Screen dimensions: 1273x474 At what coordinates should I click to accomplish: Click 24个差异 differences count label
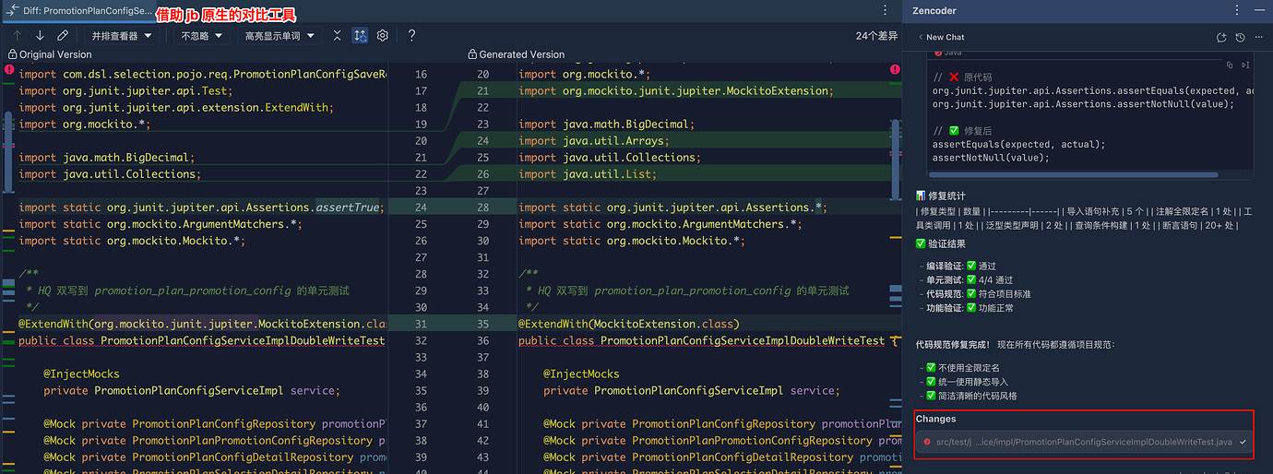tap(876, 36)
